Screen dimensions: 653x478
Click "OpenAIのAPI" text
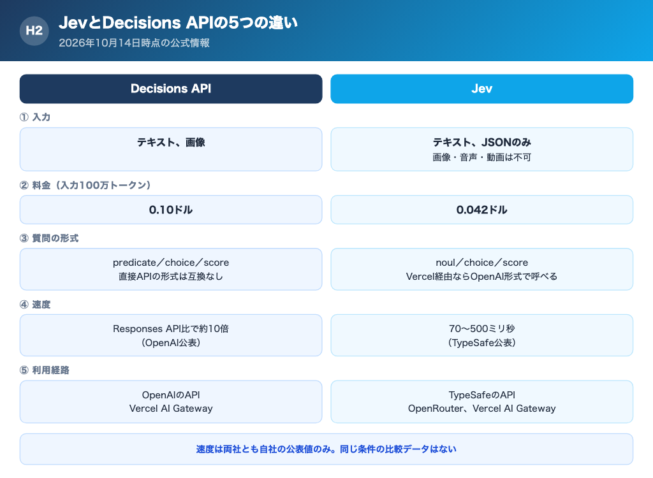coord(171,395)
